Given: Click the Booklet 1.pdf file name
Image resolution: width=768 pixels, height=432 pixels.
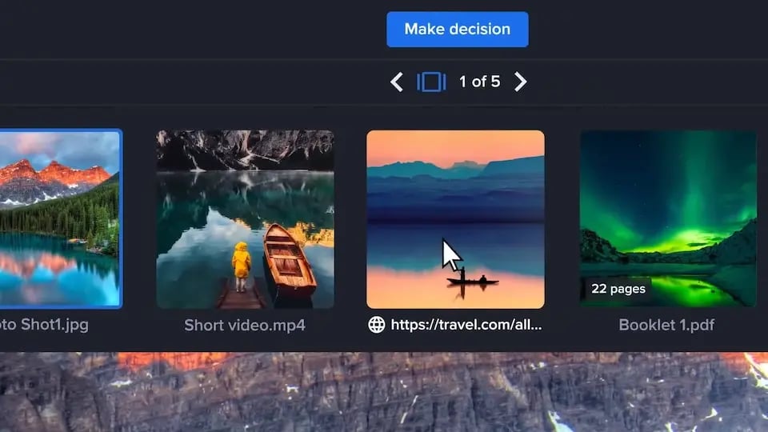Looking at the screenshot, I should click(666, 325).
